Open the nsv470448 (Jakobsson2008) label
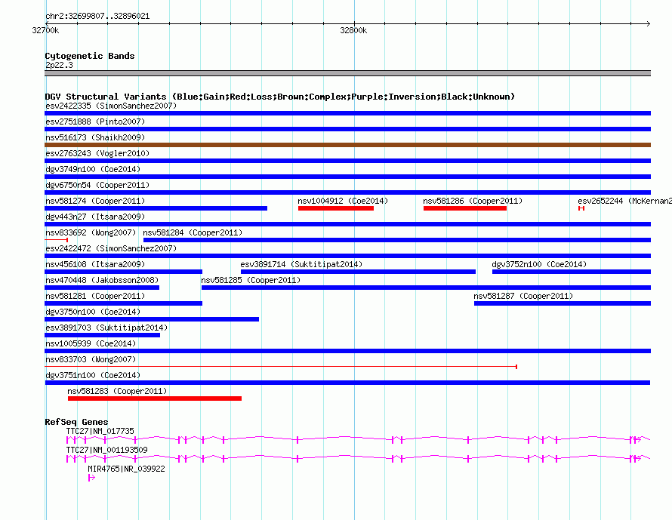 pyautogui.click(x=102, y=280)
